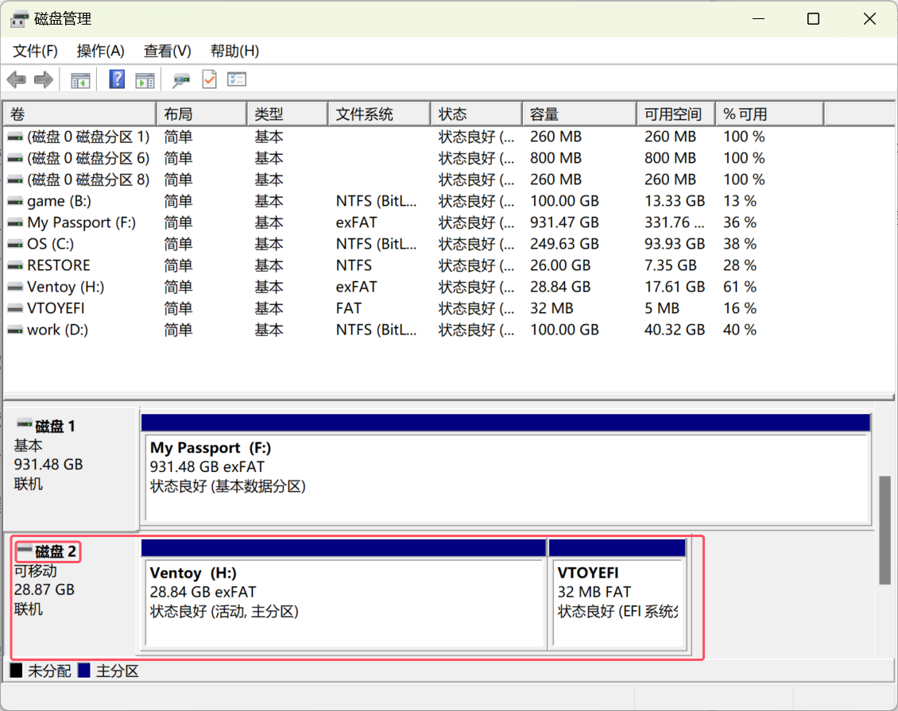The height and width of the screenshot is (711, 898).
Task: Open the 文件(F) menu
Action: 36,51
